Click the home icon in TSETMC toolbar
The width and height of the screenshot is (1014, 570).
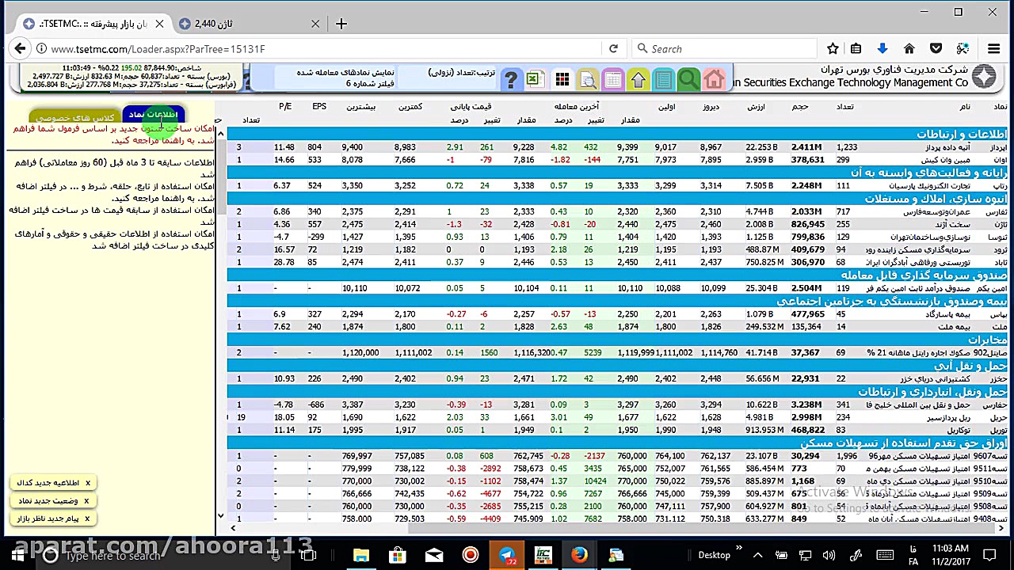tap(714, 79)
